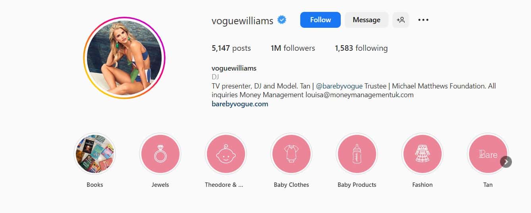The height and width of the screenshot is (213, 531).
Task: Open the Theodore baby face highlight
Action: point(226,154)
